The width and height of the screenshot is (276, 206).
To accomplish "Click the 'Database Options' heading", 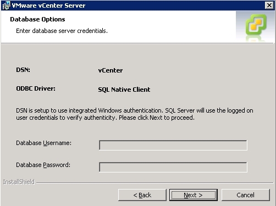I will 37,19.
